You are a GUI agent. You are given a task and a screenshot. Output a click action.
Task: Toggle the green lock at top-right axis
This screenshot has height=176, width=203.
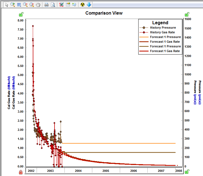187,15
